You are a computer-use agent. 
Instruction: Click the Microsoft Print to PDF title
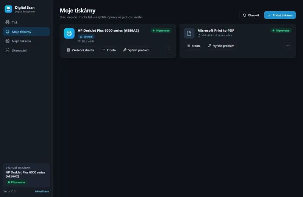tap(216, 31)
